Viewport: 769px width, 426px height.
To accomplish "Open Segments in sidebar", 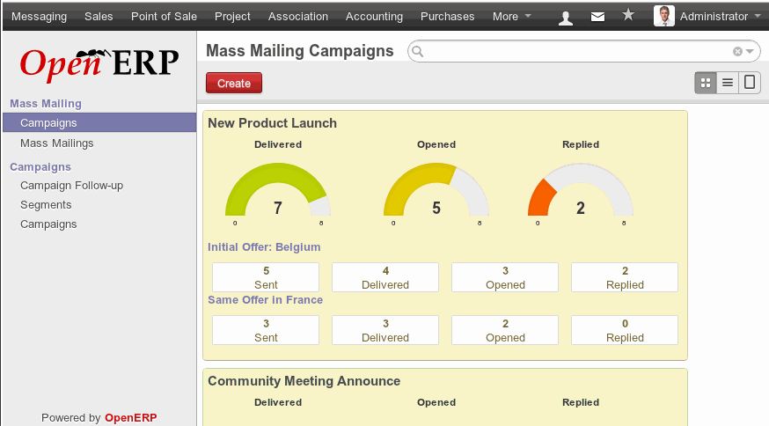I will 46,205.
